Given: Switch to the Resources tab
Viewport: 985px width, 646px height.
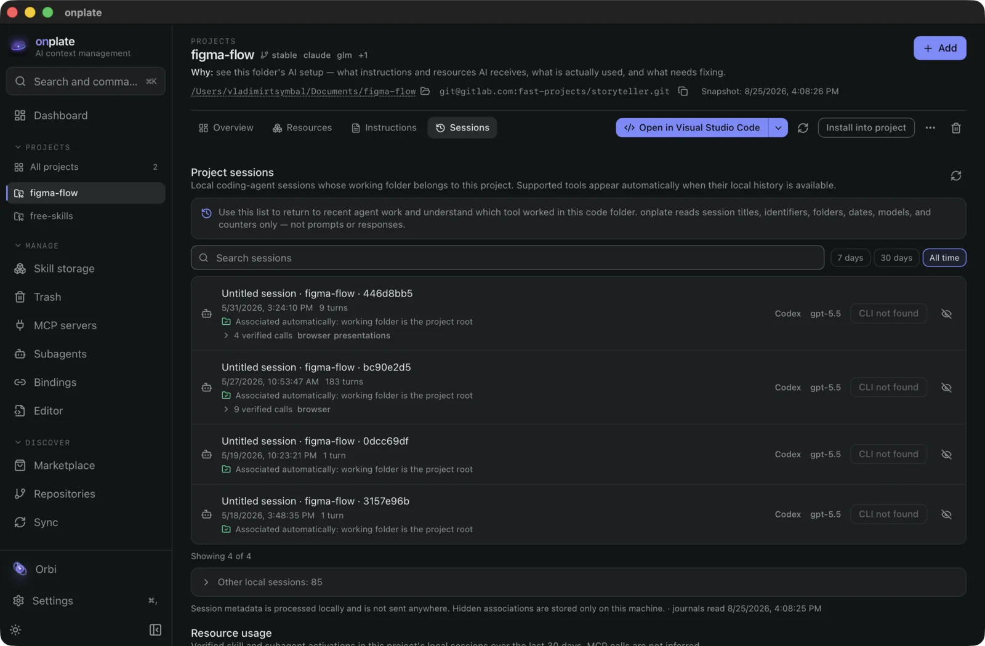Looking at the screenshot, I should (x=302, y=128).
